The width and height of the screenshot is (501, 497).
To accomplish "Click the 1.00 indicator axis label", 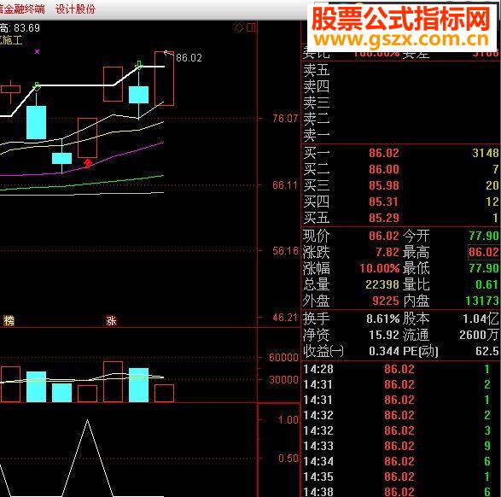I will tap(288, 419).
